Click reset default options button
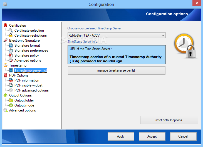 click(169, 120)
